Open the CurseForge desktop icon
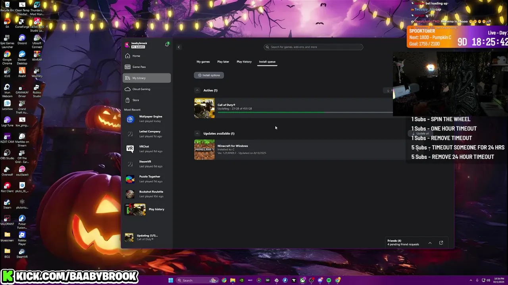Image resolution: width=508 pixels, height=285 pixels. coord(22,23)
